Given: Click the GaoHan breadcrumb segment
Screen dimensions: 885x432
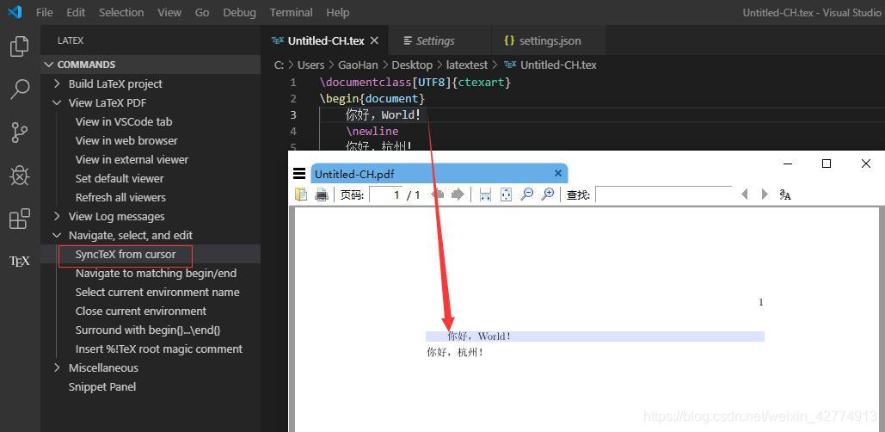Looking at the screenshot, I should [x=358, y=65].
